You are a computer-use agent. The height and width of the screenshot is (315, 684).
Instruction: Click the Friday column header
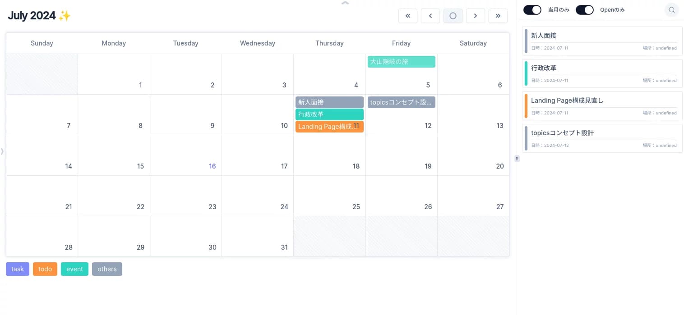402,43
